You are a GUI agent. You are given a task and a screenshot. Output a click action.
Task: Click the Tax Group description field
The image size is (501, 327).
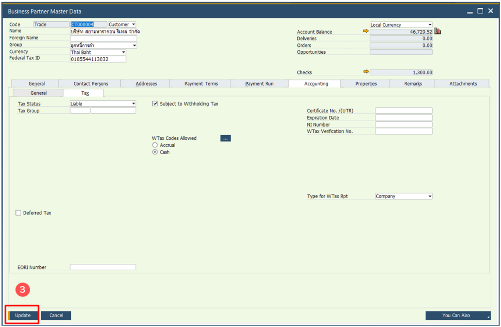click(x=113, y=110)
